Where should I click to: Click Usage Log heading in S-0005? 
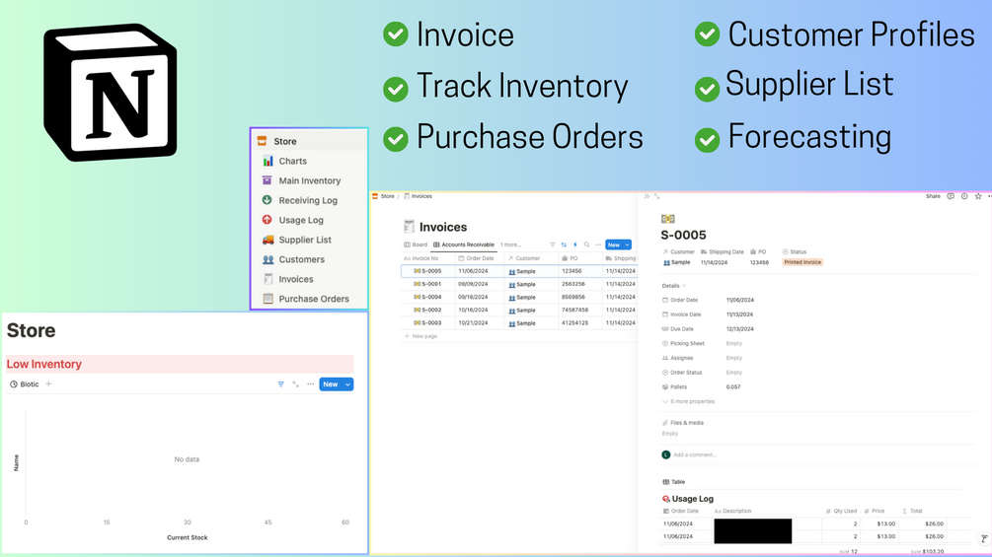tap(692, 499)
